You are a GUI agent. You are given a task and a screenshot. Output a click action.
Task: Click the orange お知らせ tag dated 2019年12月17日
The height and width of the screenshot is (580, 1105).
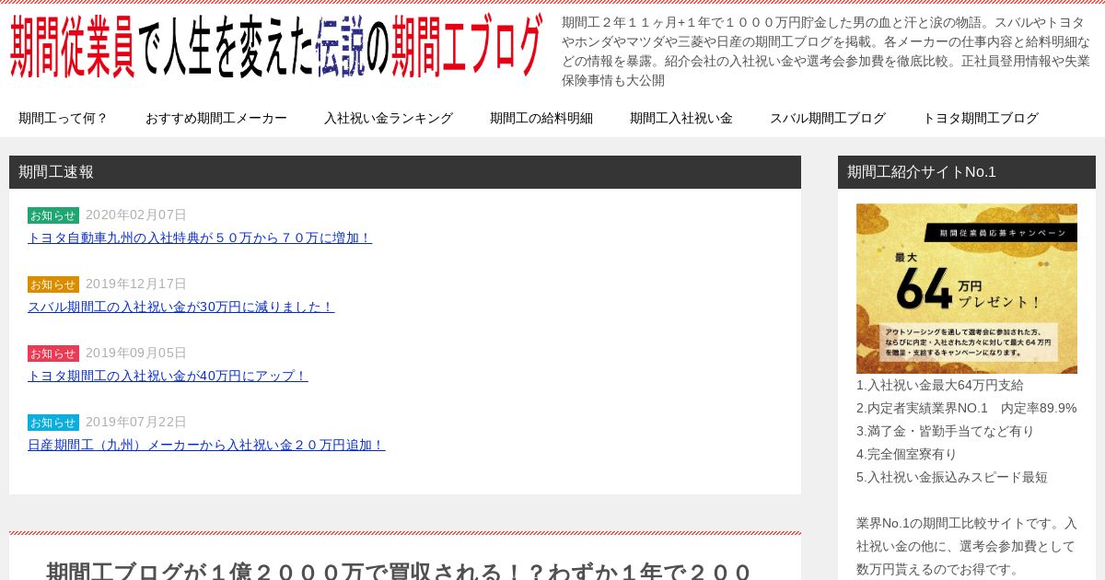pyautogui.click(x=53, y=284)
